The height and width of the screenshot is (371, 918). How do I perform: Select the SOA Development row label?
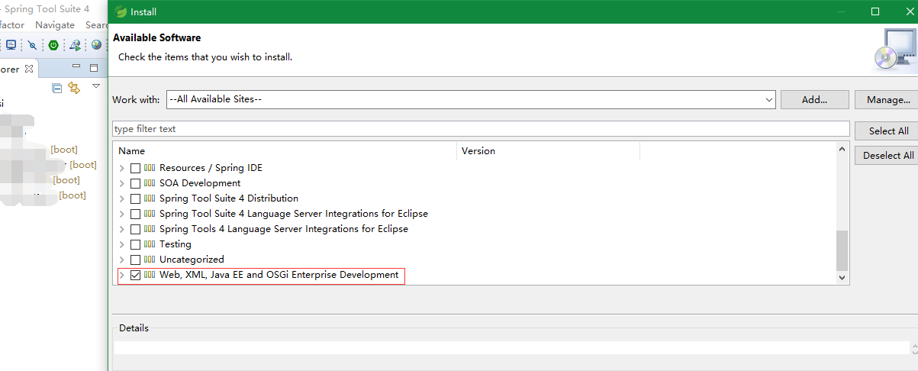click(200, 183)
